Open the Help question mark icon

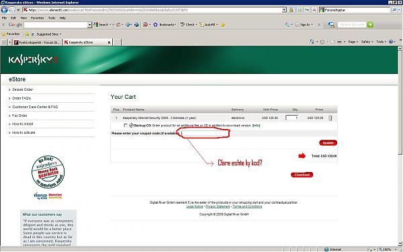point(391,42)
